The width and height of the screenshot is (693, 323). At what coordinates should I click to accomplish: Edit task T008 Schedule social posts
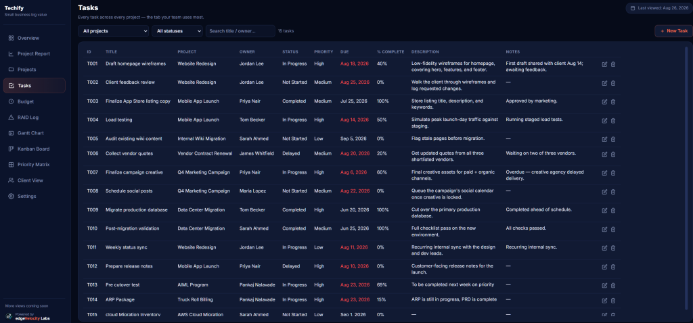[604, 192]
